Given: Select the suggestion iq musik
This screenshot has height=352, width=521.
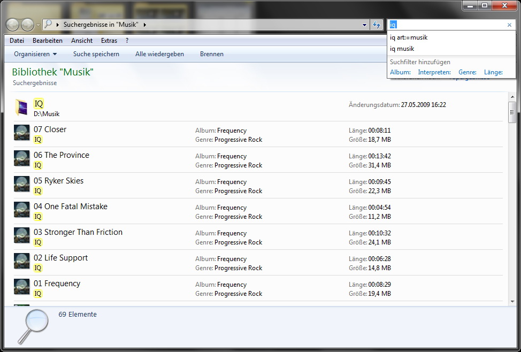Looking at the screenshot, I should 451,49.
